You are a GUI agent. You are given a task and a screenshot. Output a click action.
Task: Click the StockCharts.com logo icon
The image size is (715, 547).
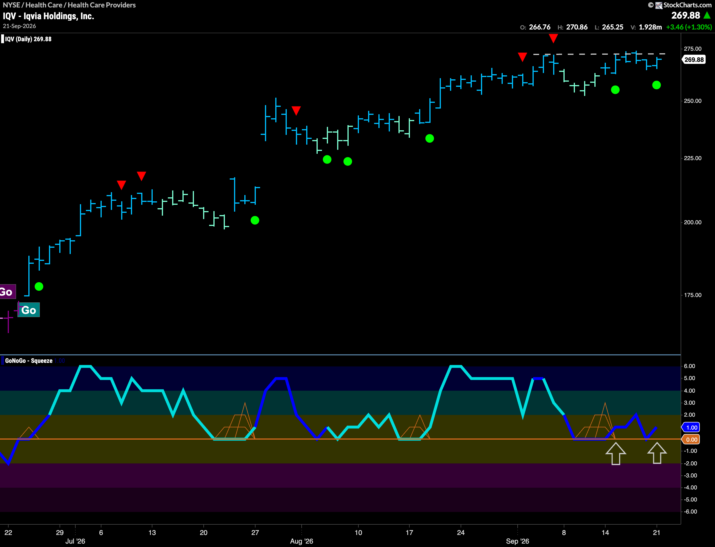pyautogui.click(x=659, y=5)
